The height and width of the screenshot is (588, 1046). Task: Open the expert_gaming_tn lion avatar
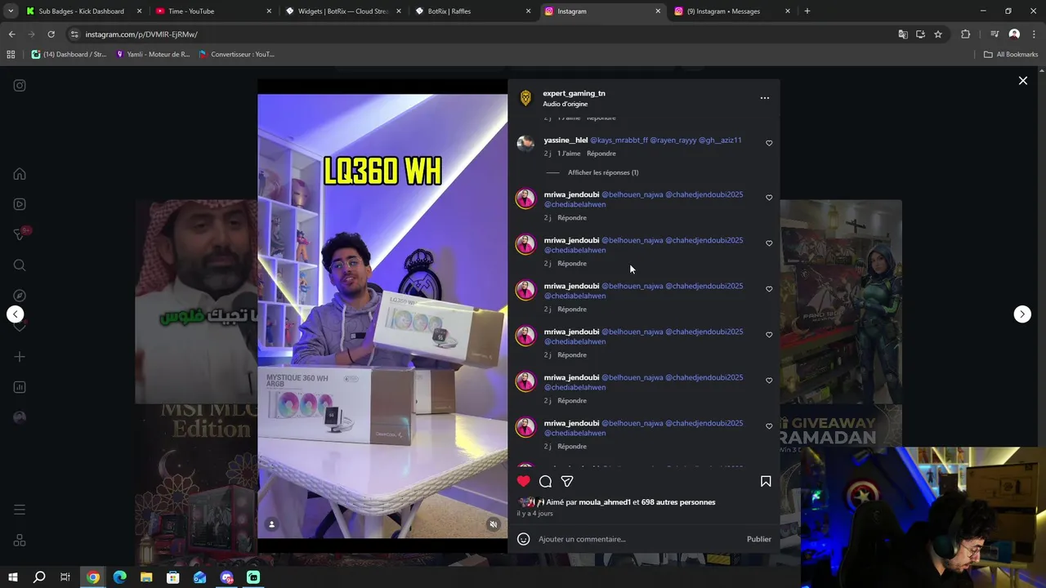pos(525,98)
